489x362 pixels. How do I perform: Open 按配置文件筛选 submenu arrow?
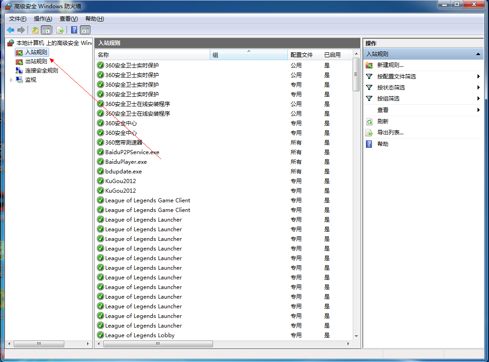pyautogui.click(x=478, y=76)
